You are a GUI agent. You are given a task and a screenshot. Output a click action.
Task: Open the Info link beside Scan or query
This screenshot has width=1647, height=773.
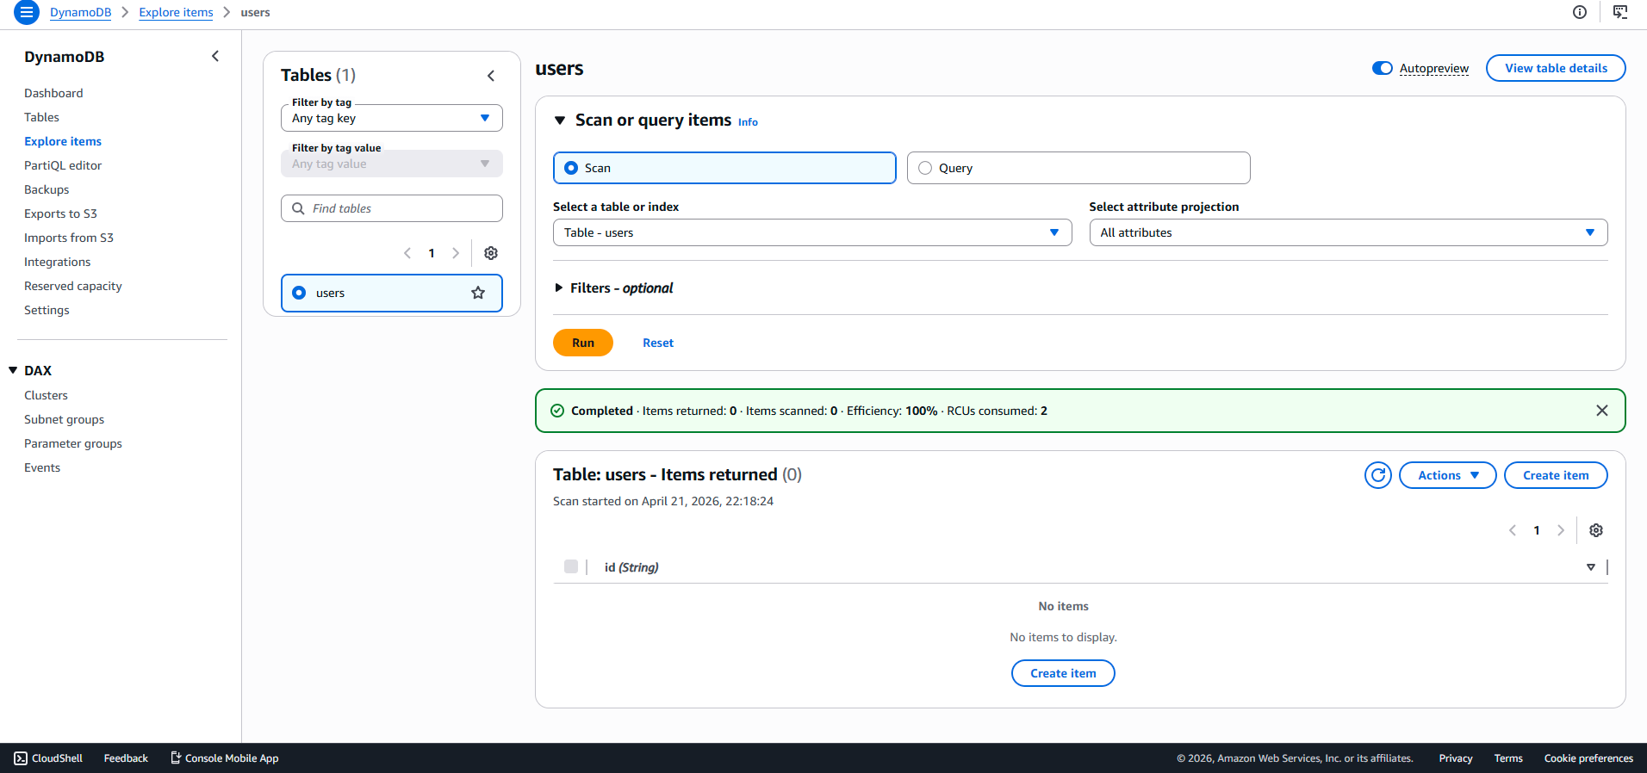tap(748, 122)
